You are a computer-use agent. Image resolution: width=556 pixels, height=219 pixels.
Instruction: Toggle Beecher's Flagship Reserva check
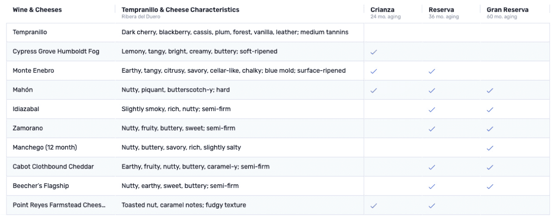pos(432,186)
